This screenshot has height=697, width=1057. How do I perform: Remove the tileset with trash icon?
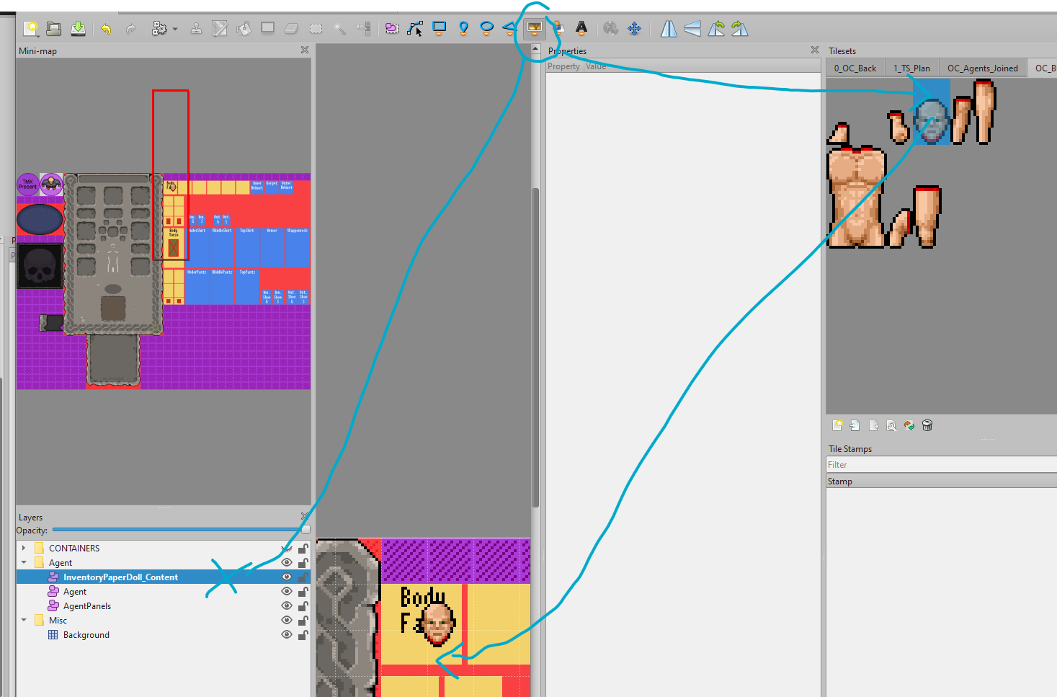pyautogui.click(x=927, y=426)
